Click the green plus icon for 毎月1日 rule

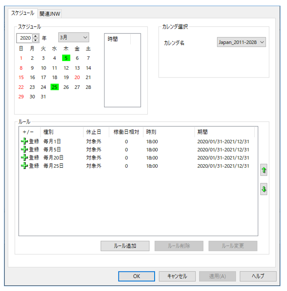[24, 142]
